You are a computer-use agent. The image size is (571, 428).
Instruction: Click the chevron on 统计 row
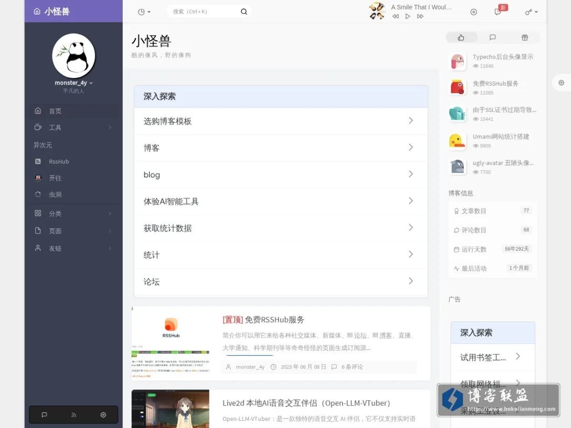[411, 254]
